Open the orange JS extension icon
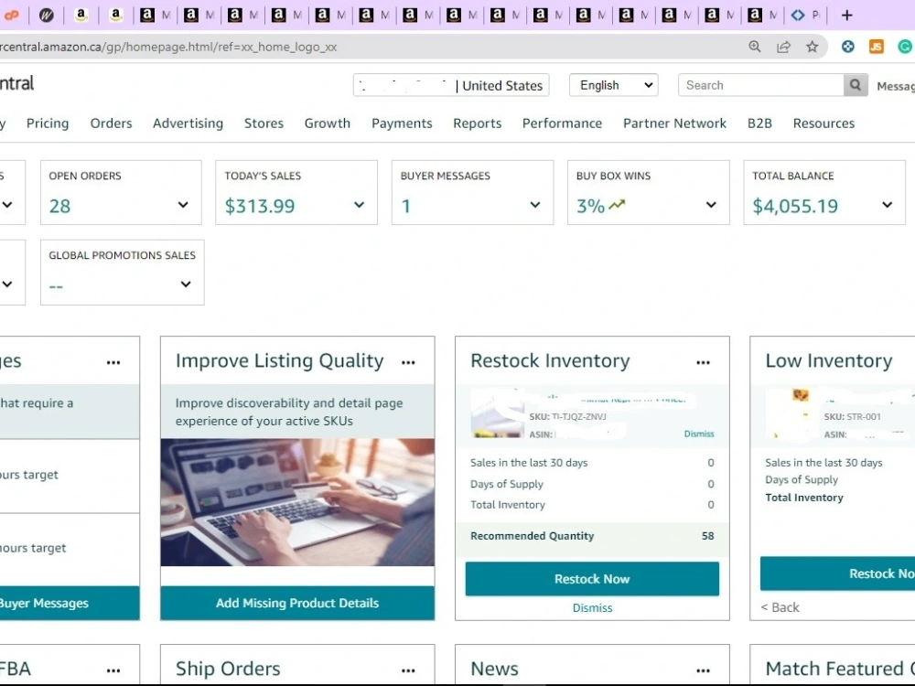Viewport: 915px width, 686px height. click(876, 47)
